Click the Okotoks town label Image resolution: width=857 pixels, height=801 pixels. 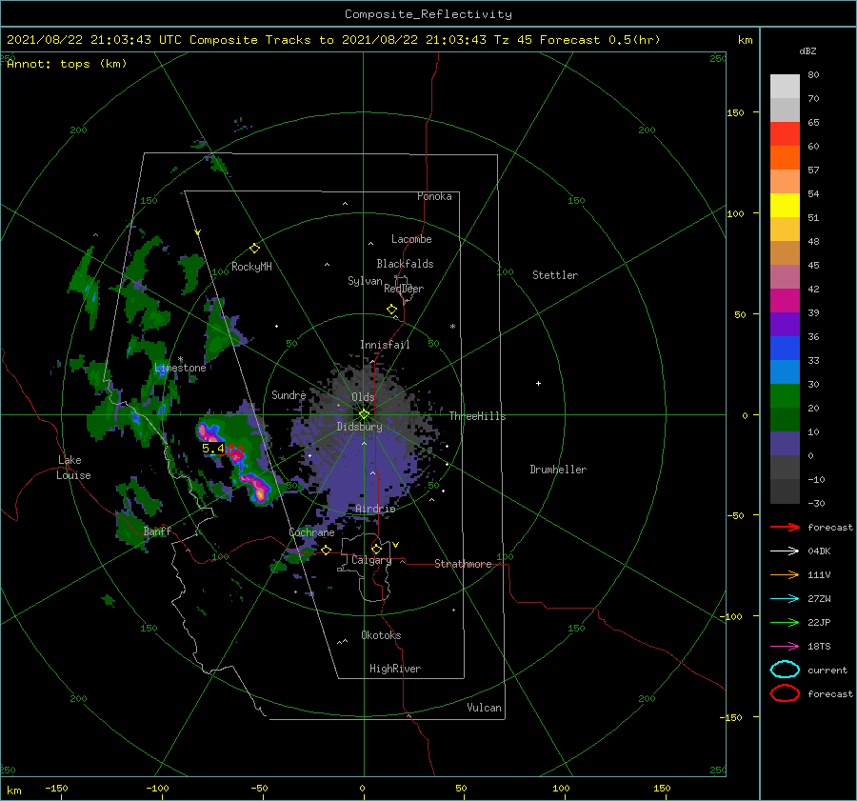coord(381,635)
